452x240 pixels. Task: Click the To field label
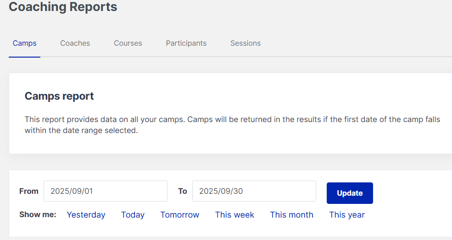point(183,191)
